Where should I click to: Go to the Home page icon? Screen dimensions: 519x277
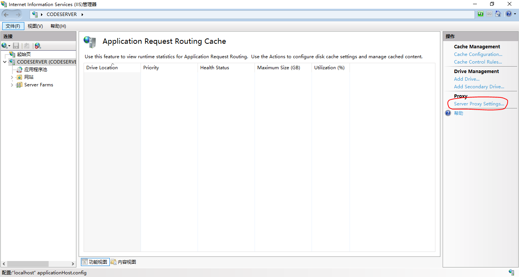click(498, 14)
